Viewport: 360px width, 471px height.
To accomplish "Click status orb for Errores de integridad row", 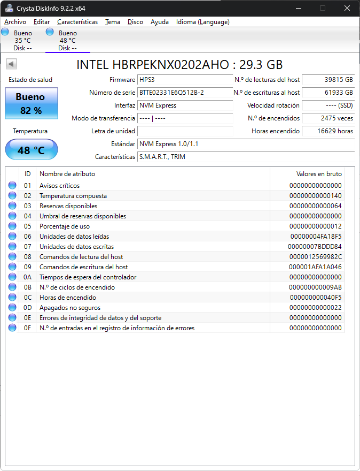I will (x=12, y=317).
